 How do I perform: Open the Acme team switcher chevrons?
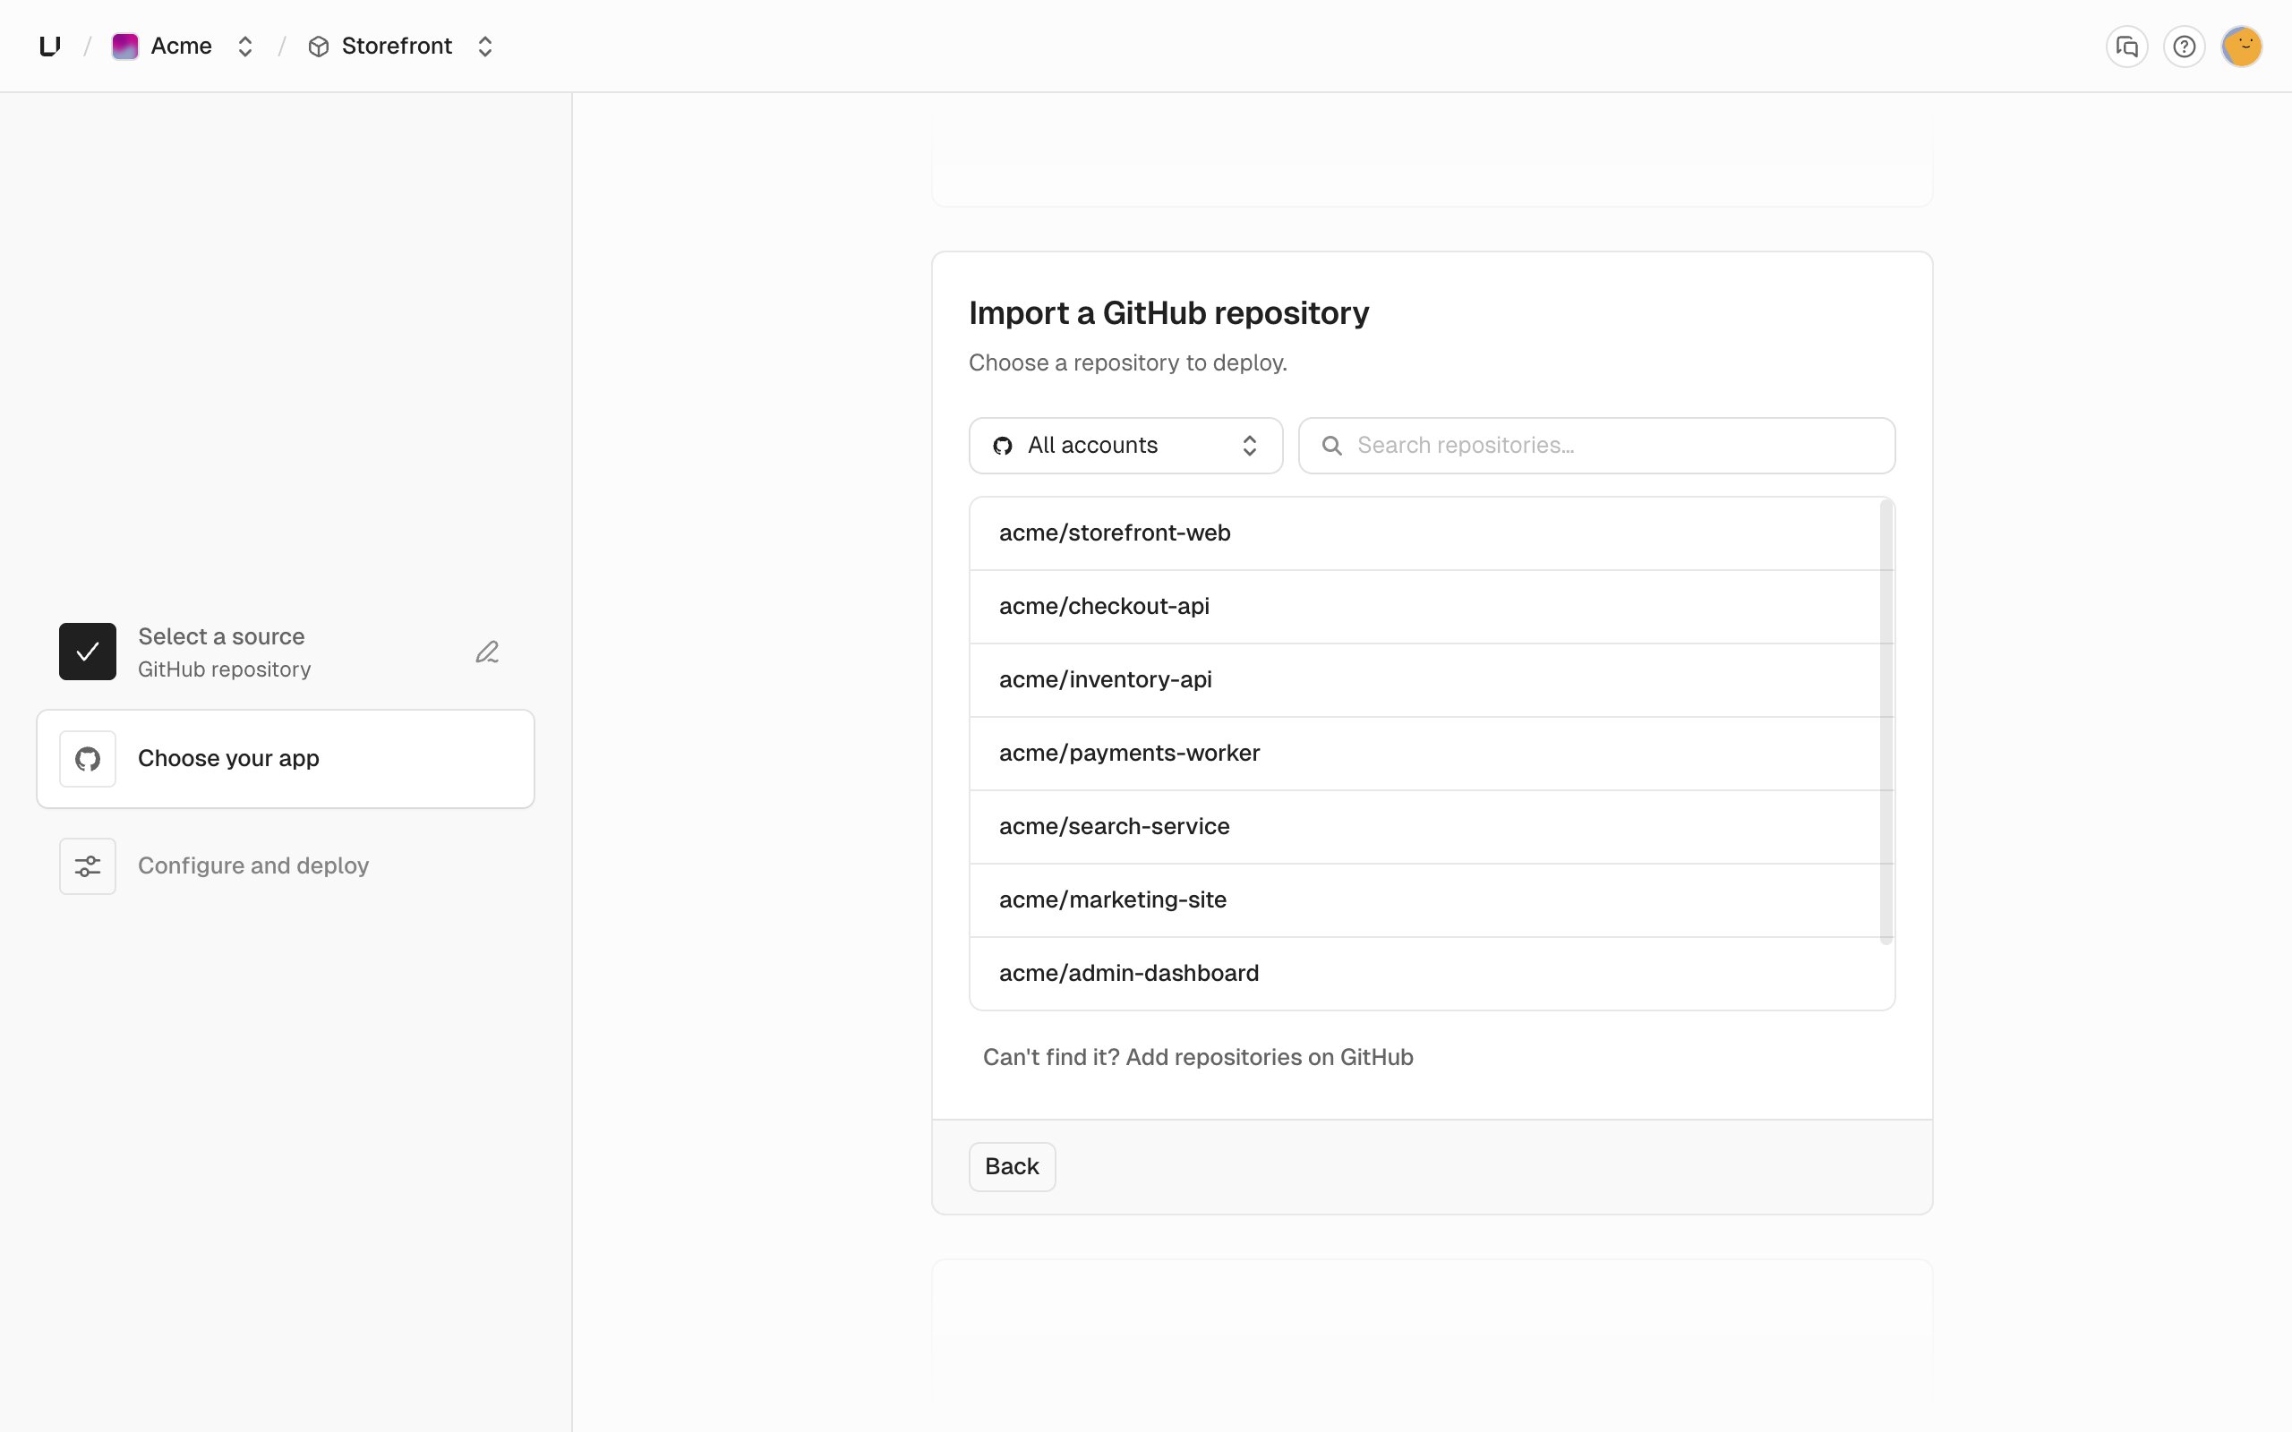click(245, 47)
